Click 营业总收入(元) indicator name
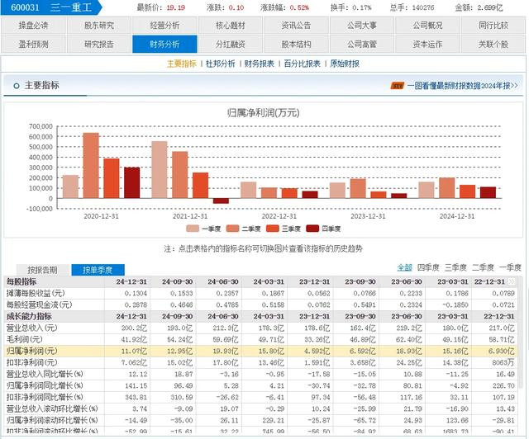 click(32, 328)
